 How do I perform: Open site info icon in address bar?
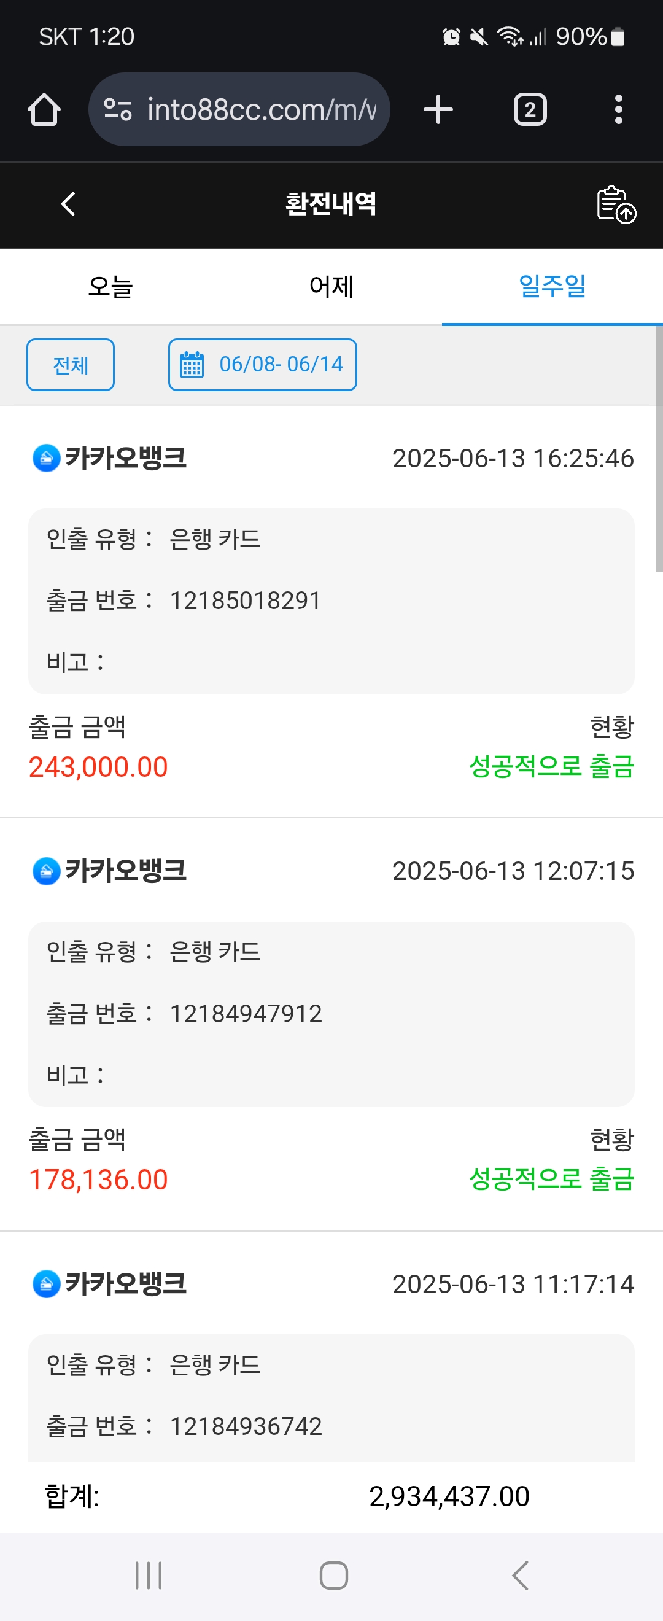[x=118, y=109]
